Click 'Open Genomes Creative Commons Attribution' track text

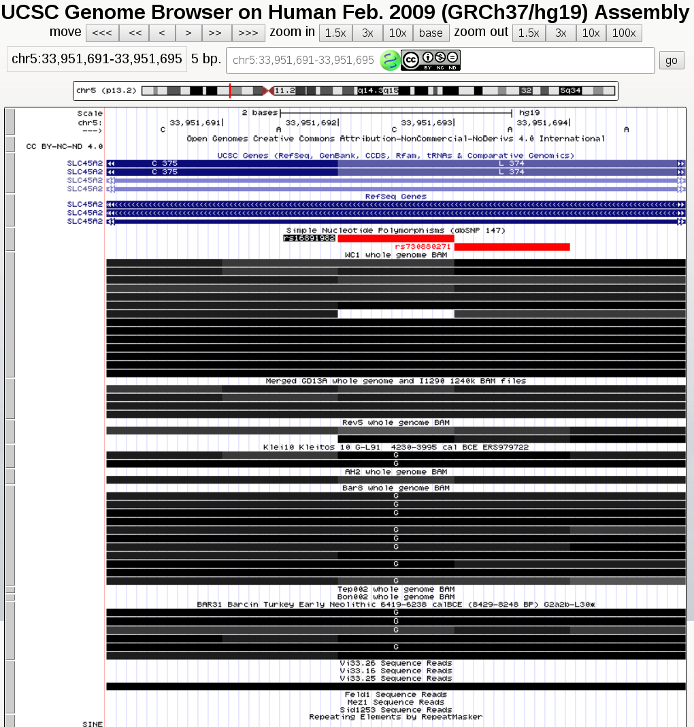pos(396,139)
